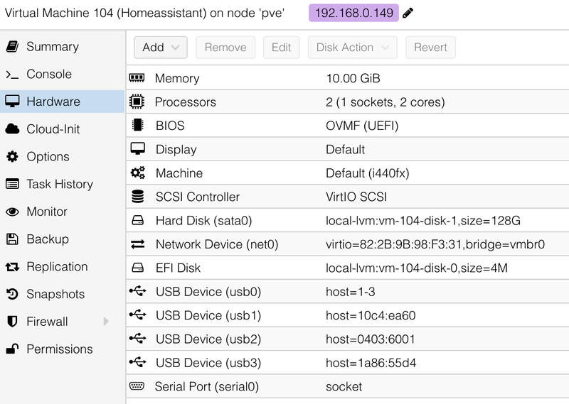Open the Add hardware dropdown
The width and height of the screenshot is (569, 404).
pyautogui.click(x=160, y=48)
